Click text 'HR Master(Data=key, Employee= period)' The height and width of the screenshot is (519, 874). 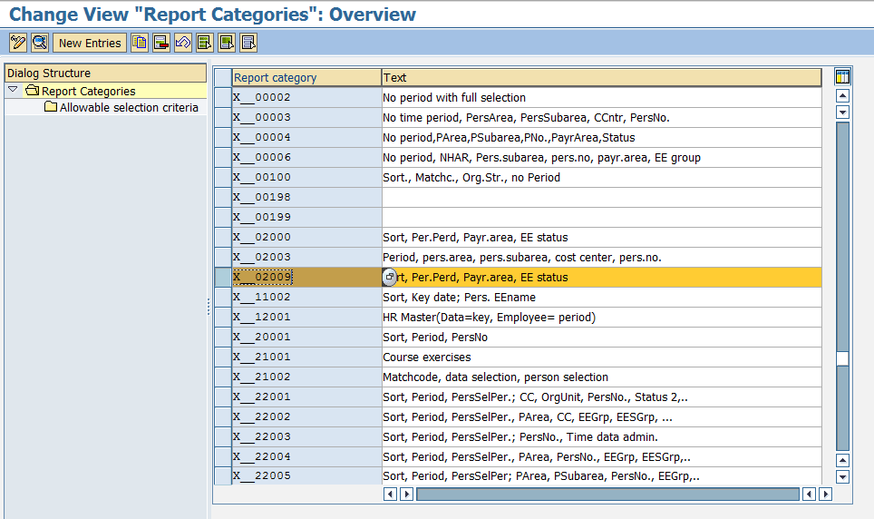(x=489, y=318)
